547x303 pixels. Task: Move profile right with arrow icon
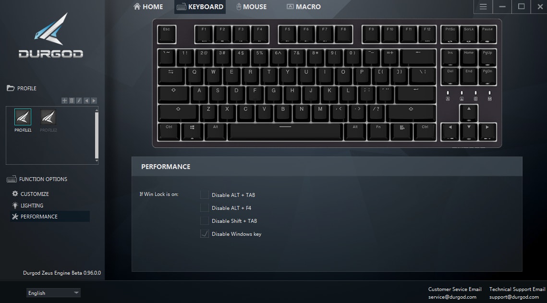pos(94,100)
